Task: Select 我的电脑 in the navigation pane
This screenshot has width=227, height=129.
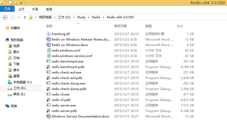Action: point(17,40)
